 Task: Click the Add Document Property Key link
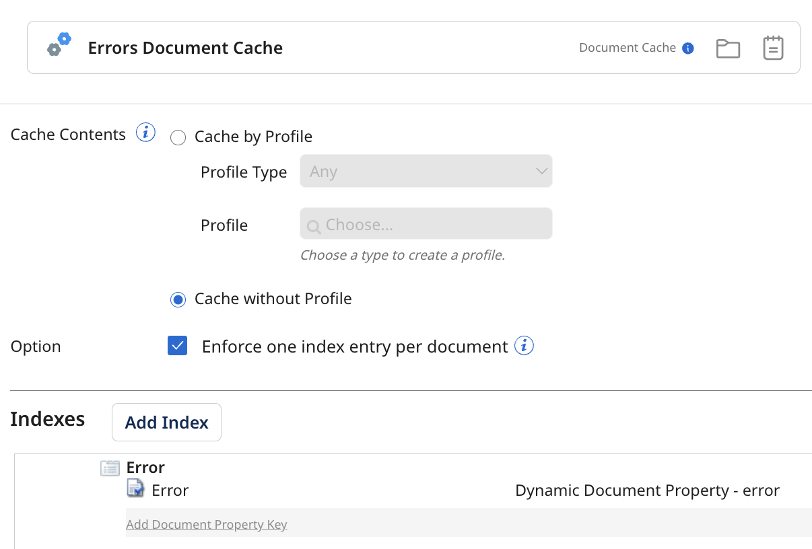point(207,524)
